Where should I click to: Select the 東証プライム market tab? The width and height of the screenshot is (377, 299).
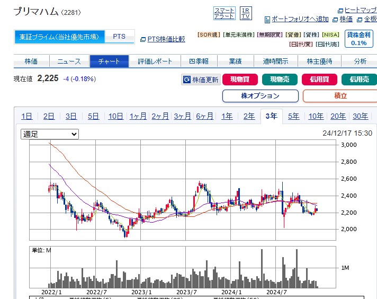[60, 37]
